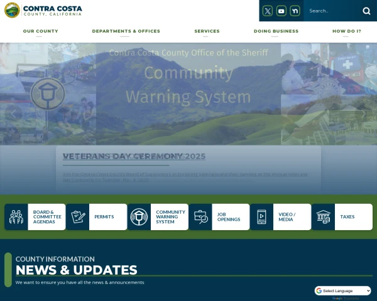Click the Search input field
The image size is (377, 301).
click(332, 11)
